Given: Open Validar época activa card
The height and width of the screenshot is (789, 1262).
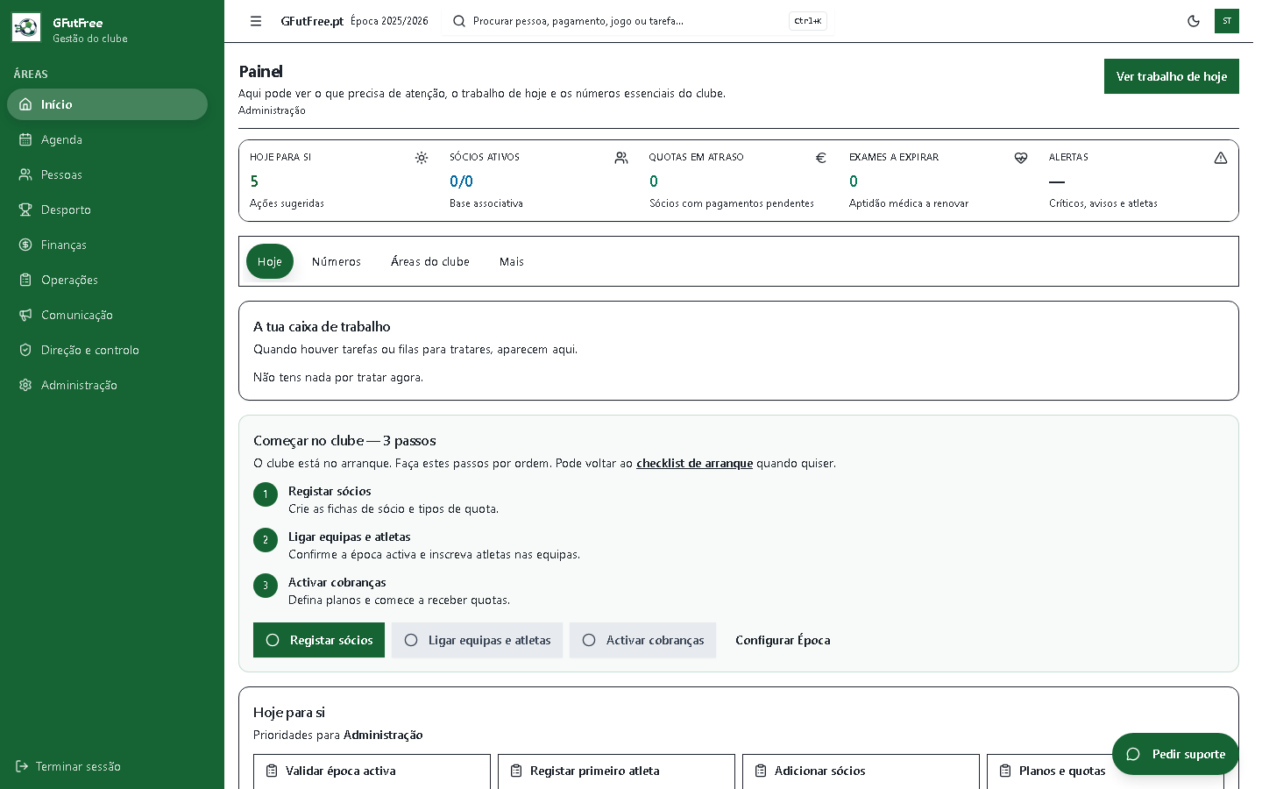Looking at the screenshot, I should 372,771.
